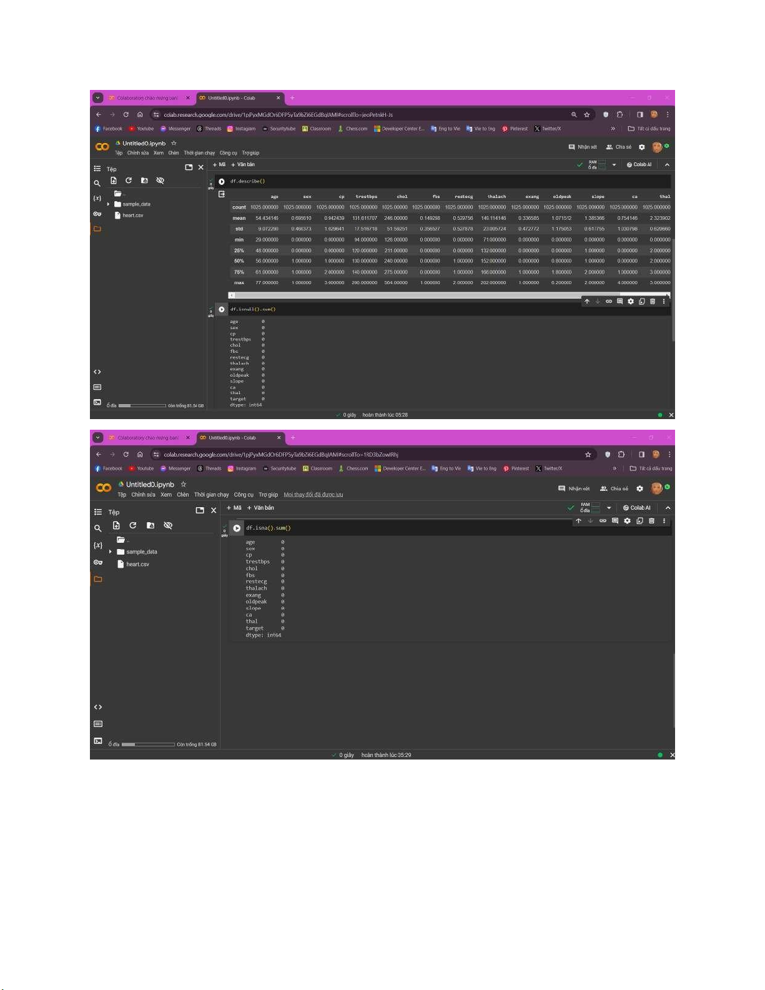
Task: Star the notebook in the lower window
Action: [x=183, y=485]
